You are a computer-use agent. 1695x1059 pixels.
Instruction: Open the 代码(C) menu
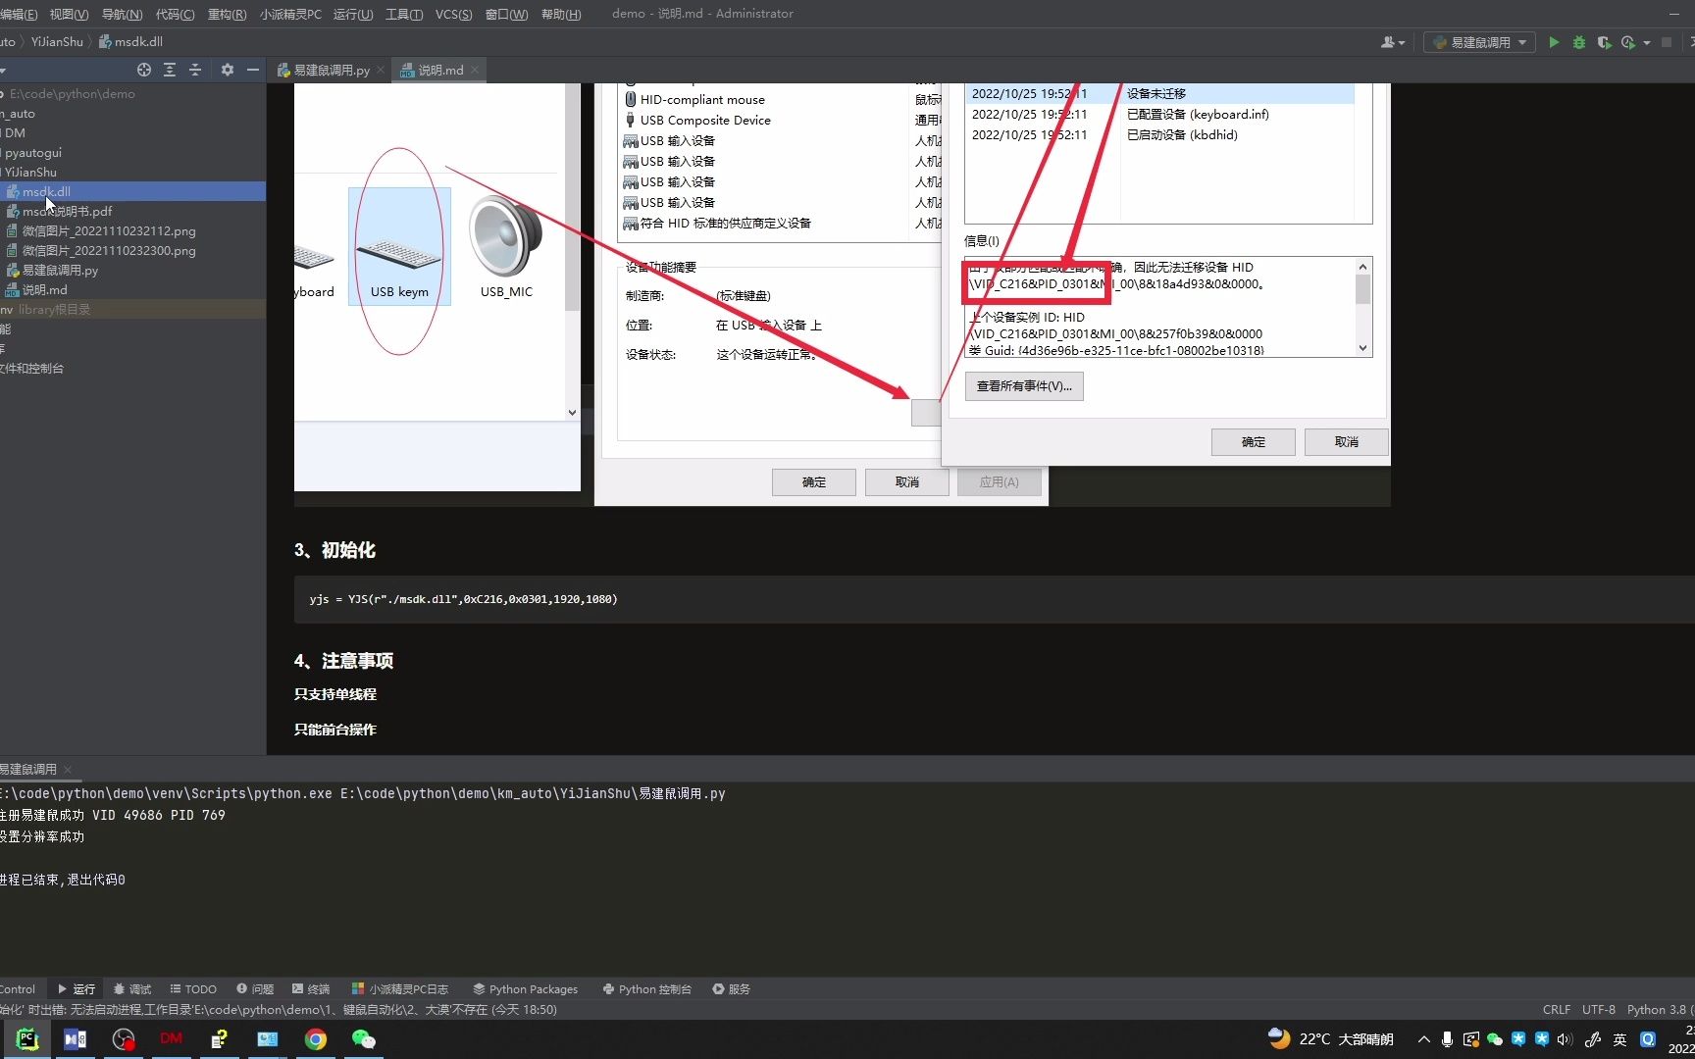175,14
